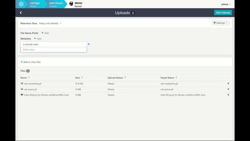The width and height of the screenshot is (250, 141).
Task: Add a Metadata entry
Action: tap(37, 38)
